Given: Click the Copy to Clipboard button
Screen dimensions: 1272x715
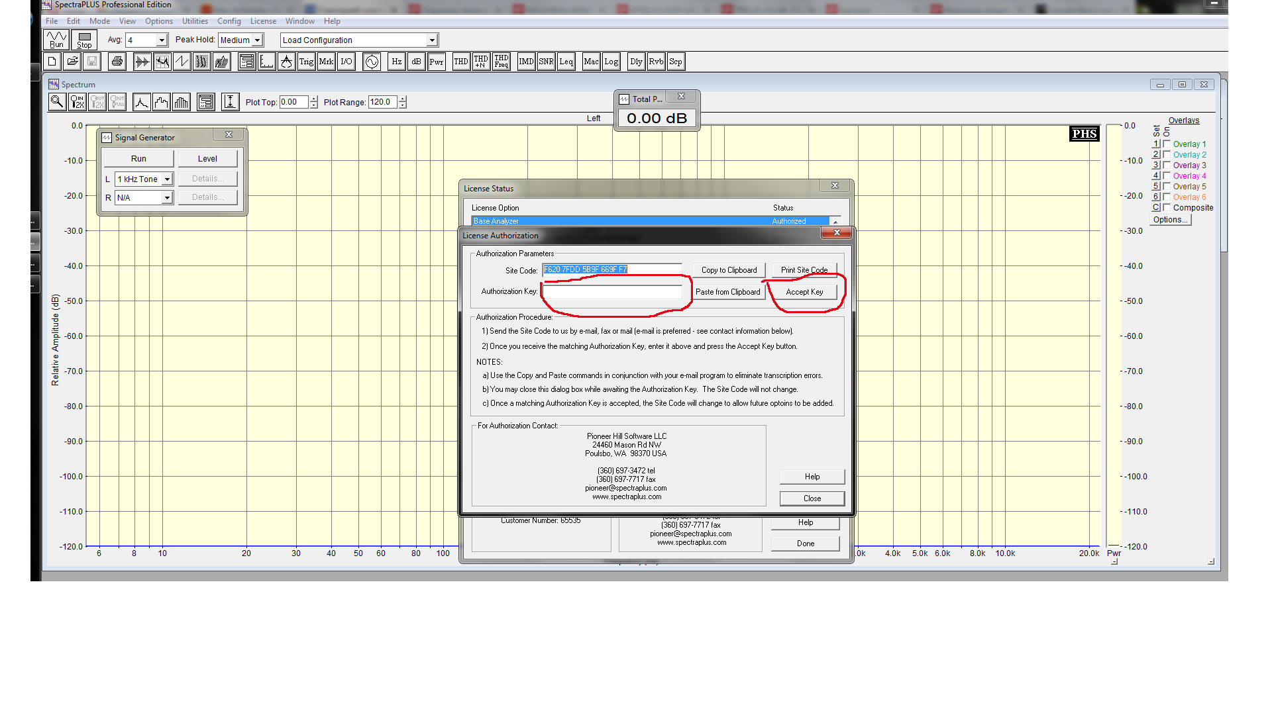Looking at the screenshot, I should [729, 270].
